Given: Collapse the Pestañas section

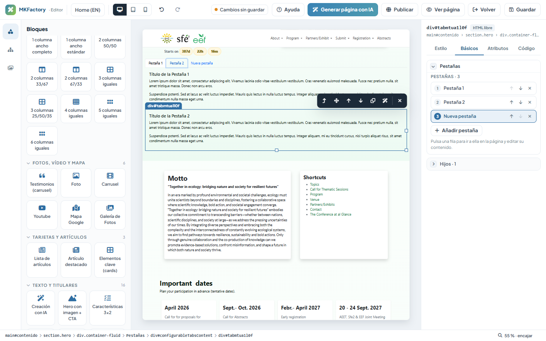Looking at the screenshot, I should [433, 66].
